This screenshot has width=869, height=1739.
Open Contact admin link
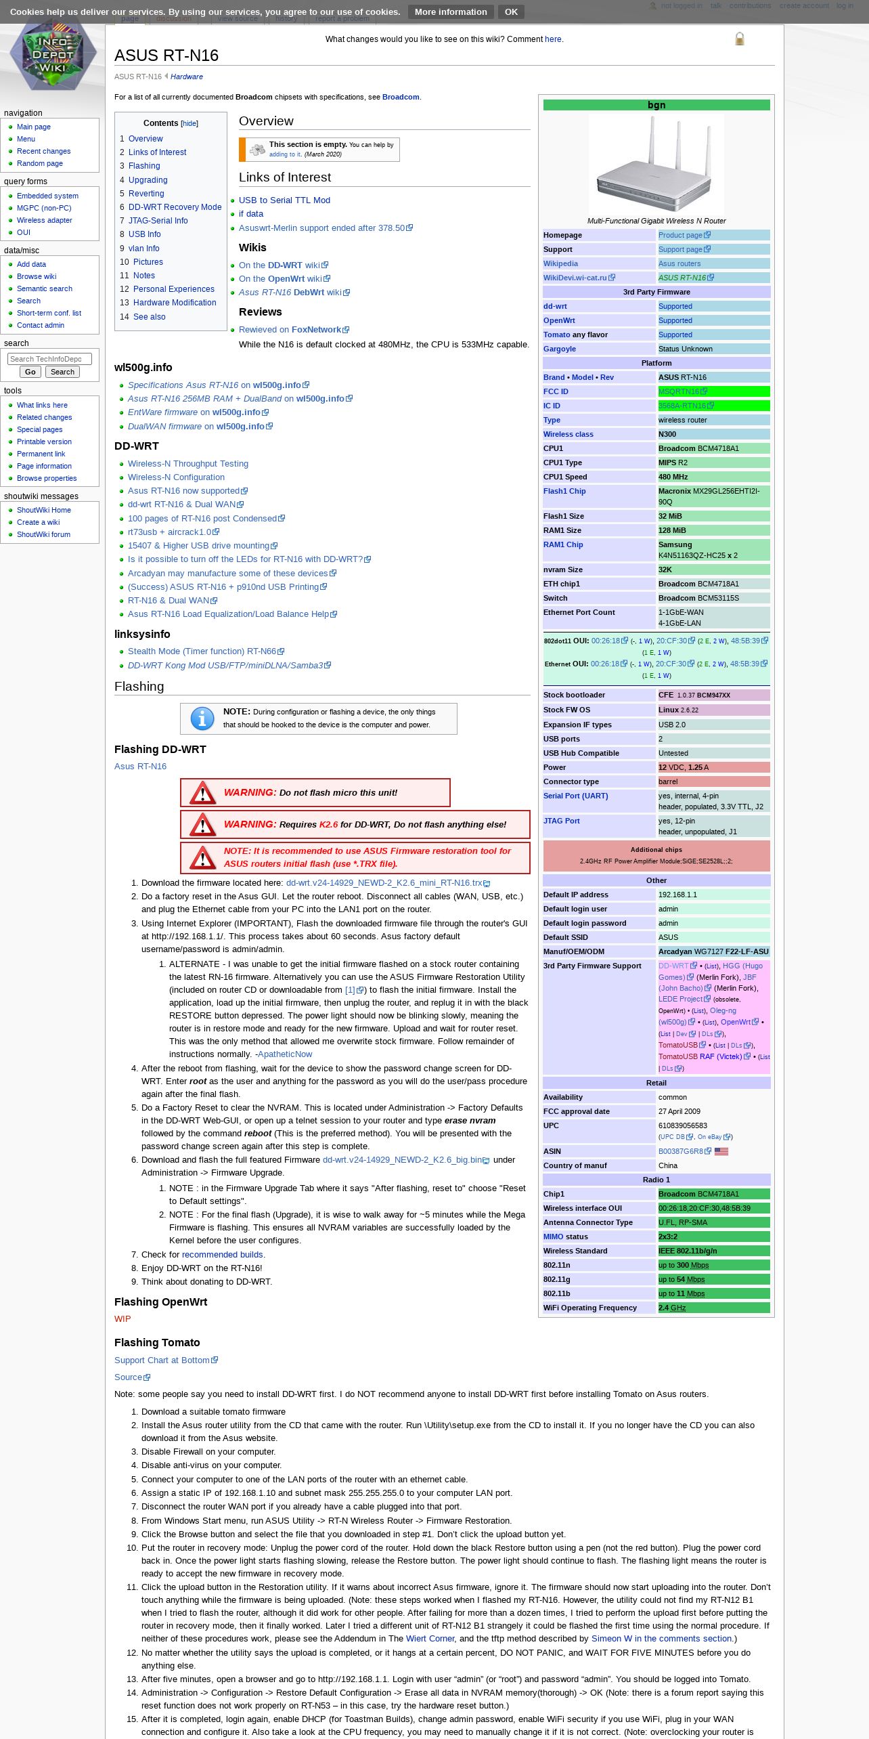(x=41, y=325)
